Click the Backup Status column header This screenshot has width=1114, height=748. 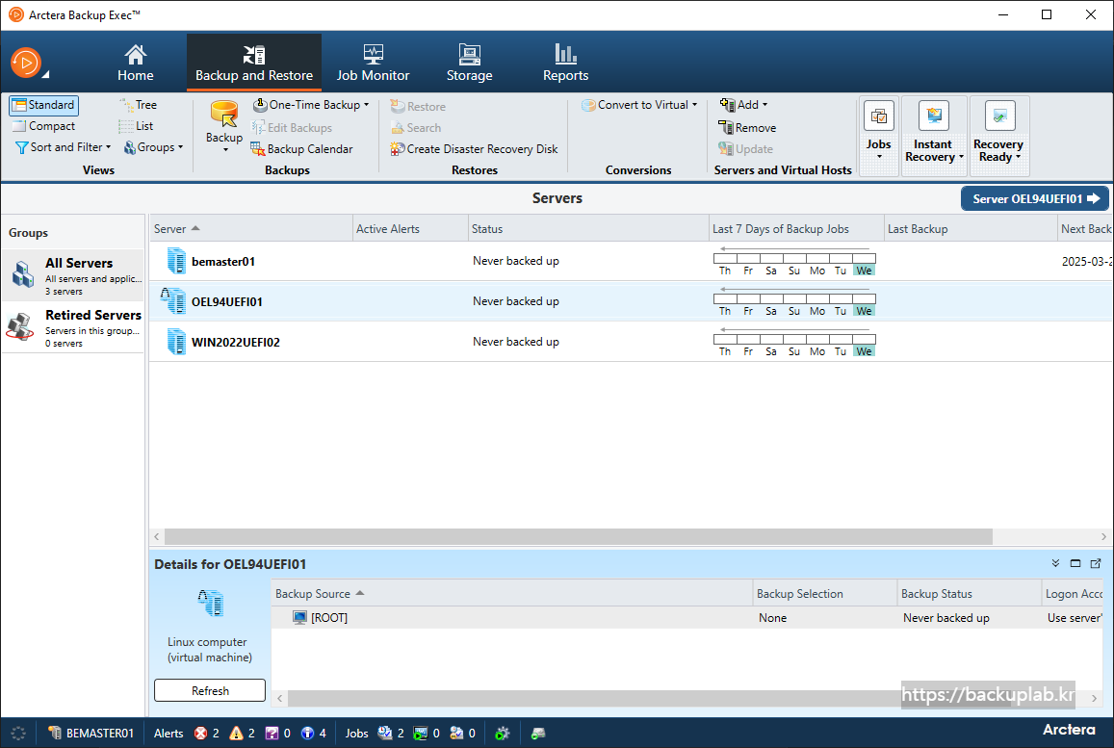click(x=969, y=594)
